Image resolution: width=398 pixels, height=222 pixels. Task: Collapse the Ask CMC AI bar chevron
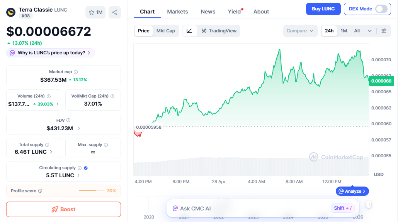click(x=368, y=204)
